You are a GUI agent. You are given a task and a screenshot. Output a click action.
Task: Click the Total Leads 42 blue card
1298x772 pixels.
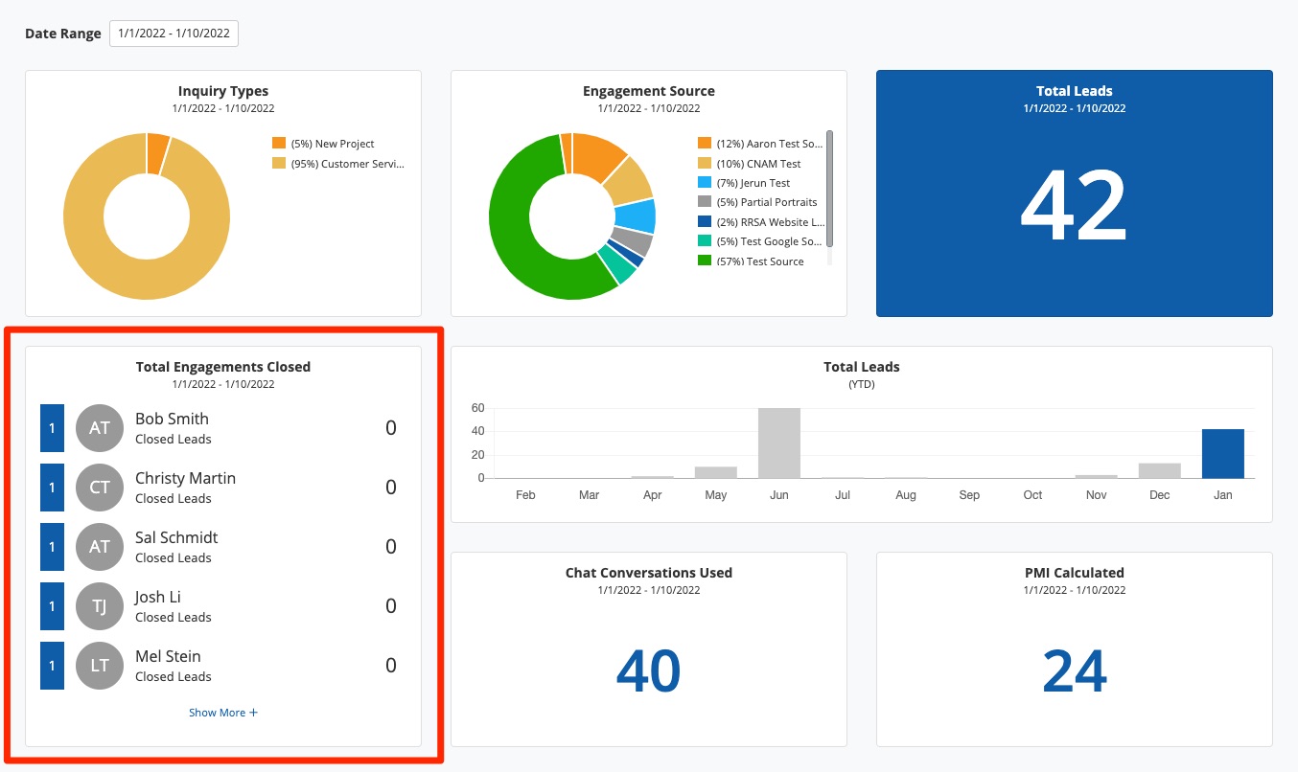(x=1074, y=193)
